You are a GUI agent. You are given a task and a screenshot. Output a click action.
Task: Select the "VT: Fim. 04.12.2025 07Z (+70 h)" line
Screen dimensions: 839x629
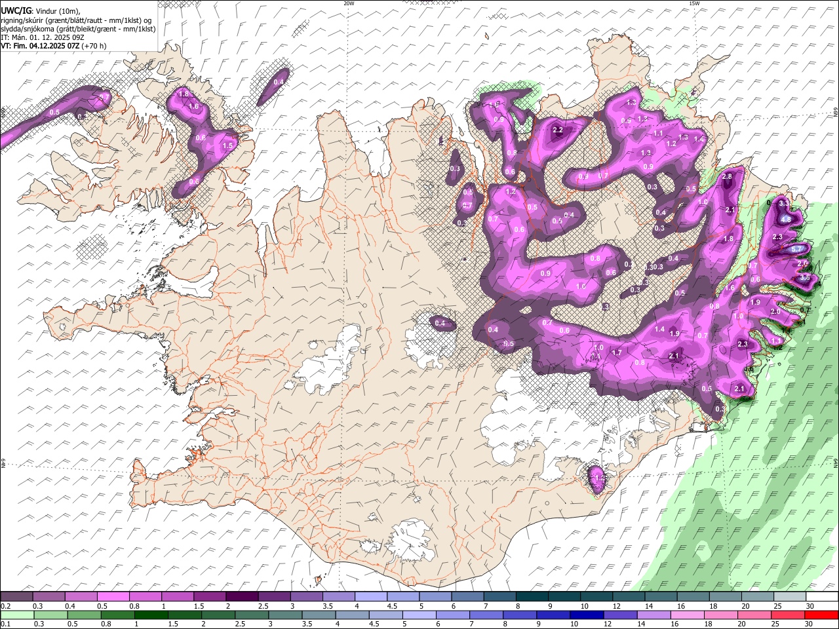coord(54,46)
